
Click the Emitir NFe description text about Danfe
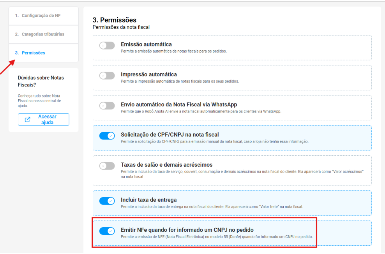click(216, 237)
